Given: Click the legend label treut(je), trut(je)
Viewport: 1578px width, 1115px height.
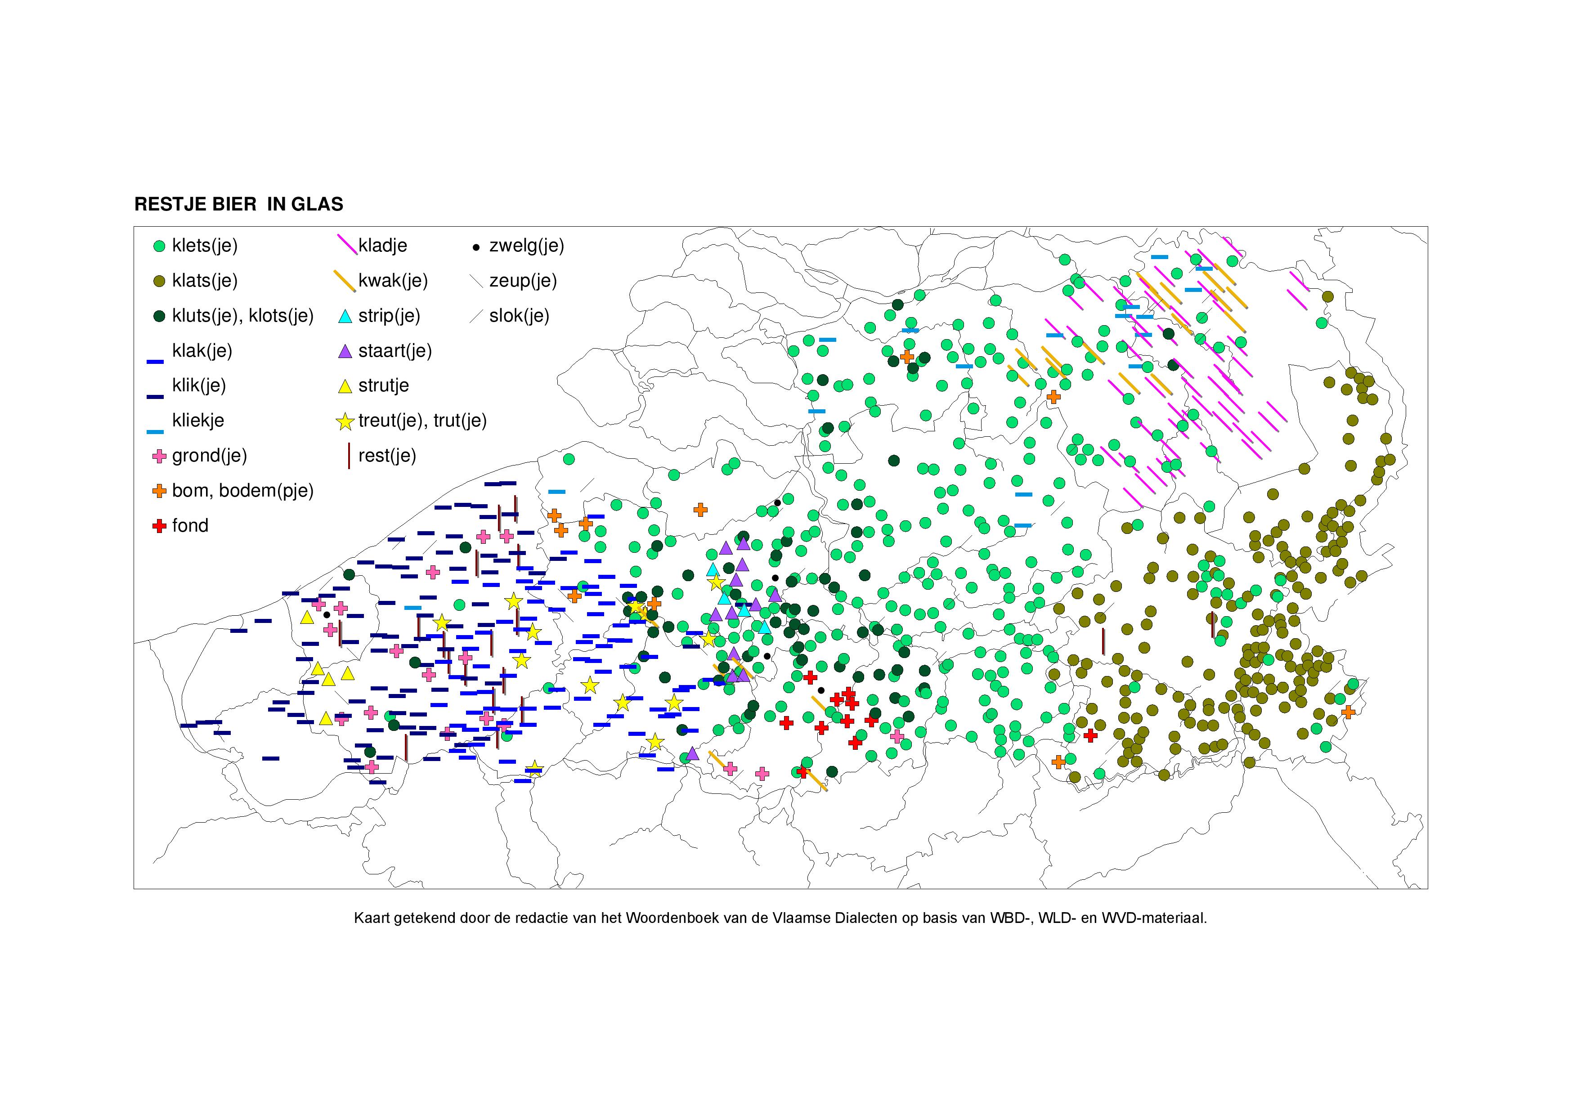Looking at the screenshot, I should [x=423, y=421].
